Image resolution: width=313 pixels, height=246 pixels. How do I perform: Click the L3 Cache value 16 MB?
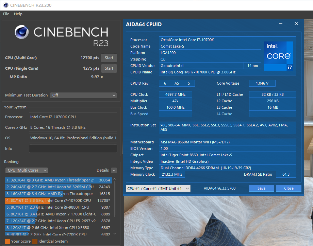(x=273, y=107)
